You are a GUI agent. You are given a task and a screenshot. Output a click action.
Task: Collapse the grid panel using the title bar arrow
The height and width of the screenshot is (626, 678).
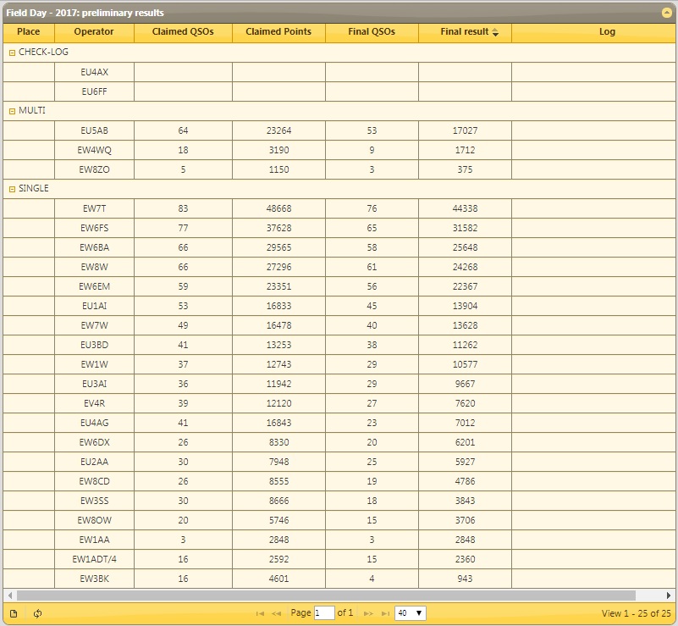(667, 13)
